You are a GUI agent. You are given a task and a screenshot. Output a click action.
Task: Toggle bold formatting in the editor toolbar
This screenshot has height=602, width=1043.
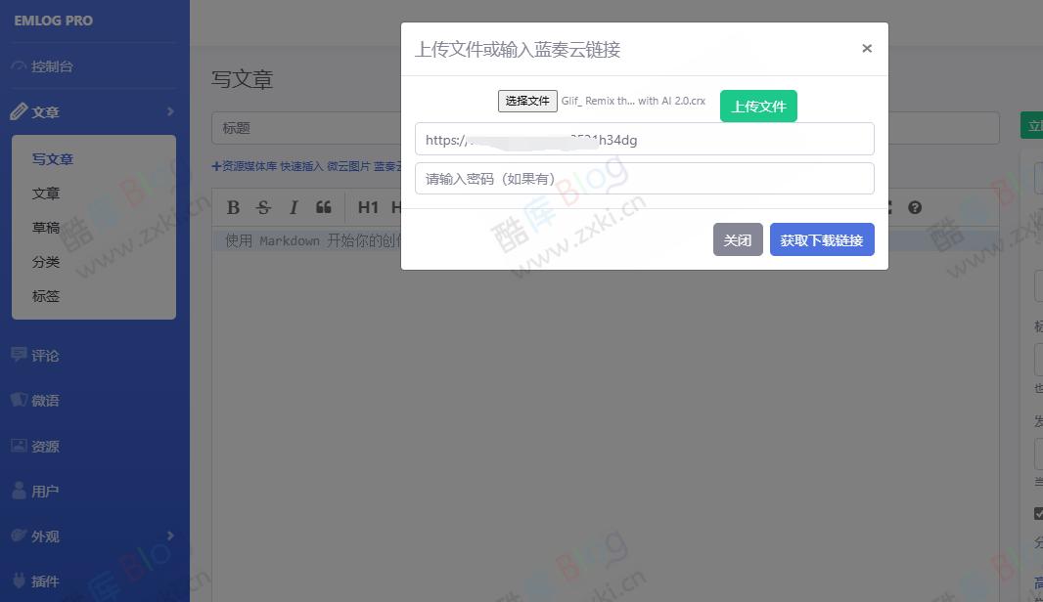[x=233, y=207]
